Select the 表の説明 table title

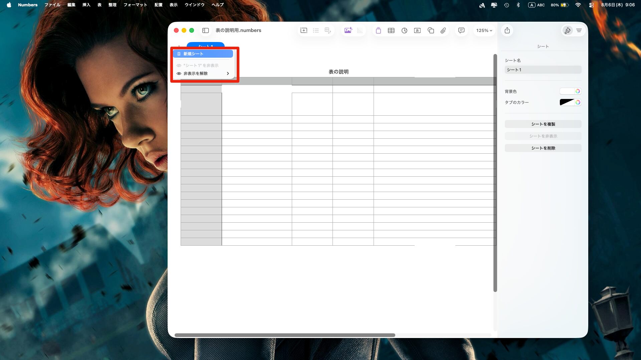(339, 72)
